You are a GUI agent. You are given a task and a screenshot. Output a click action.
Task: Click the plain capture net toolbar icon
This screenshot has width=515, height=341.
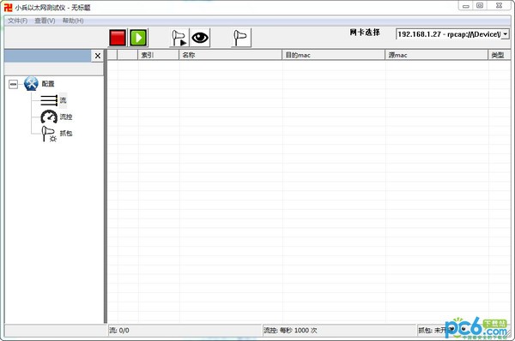tap(241, 38)
